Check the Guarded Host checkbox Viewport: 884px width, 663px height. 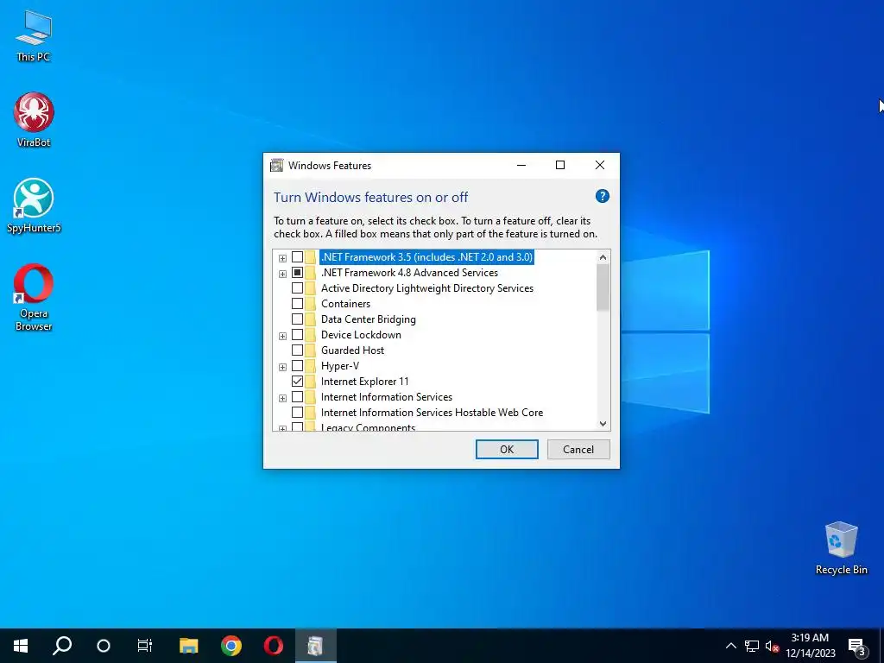(297, 350)
